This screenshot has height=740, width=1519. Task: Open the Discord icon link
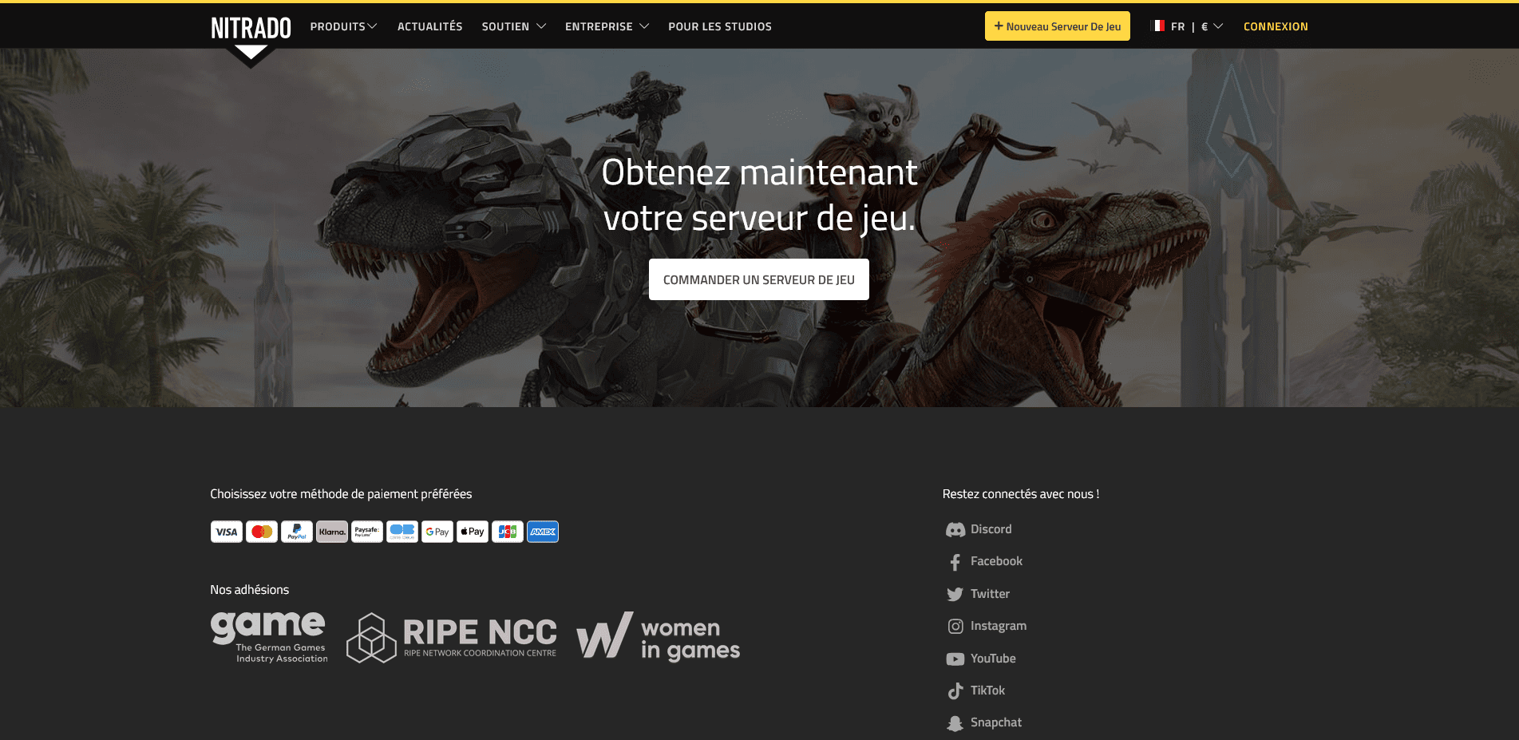[x=955, y=529]
